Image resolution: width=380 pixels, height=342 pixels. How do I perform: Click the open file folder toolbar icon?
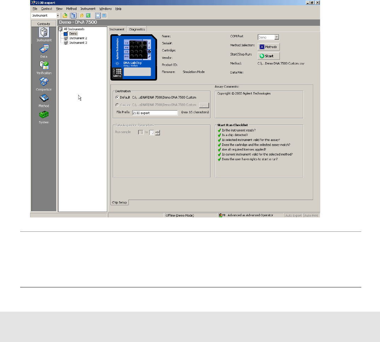[x=65, y=16]
